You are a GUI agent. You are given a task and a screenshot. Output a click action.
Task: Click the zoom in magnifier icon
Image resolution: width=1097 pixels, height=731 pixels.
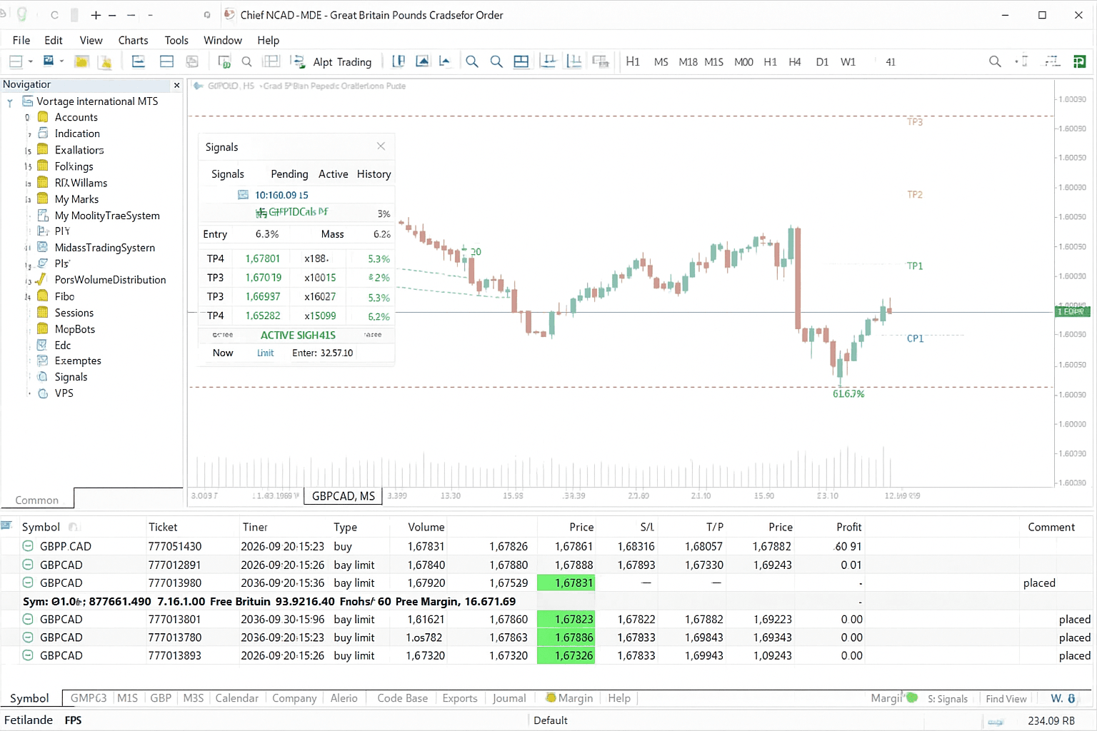click(x=472, y=61)
